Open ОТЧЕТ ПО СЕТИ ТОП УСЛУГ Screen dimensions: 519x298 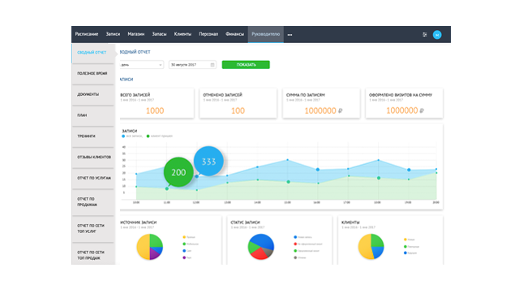click(93, 228)
